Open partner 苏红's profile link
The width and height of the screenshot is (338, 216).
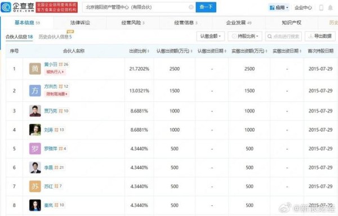(x=48, y=186)
